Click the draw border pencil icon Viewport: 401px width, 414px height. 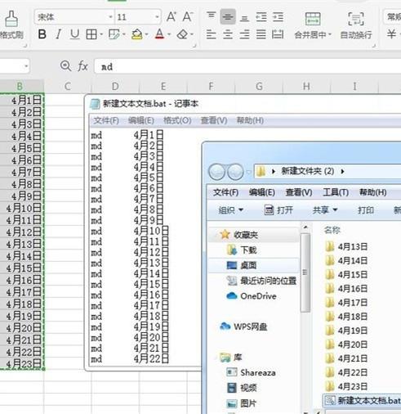(x=114, y=34)
